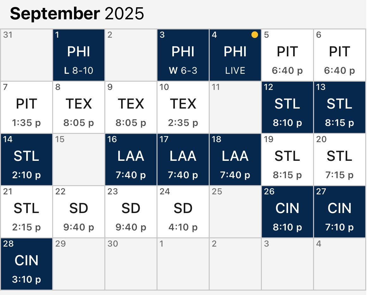Viewport: 370px width, 295px height.
Task: Click the September 26 CIN game
Action: point(287,212)
